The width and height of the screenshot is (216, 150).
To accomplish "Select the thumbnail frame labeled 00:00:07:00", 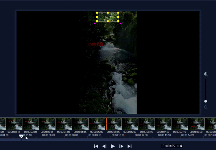I will click(x=163, y=124).
